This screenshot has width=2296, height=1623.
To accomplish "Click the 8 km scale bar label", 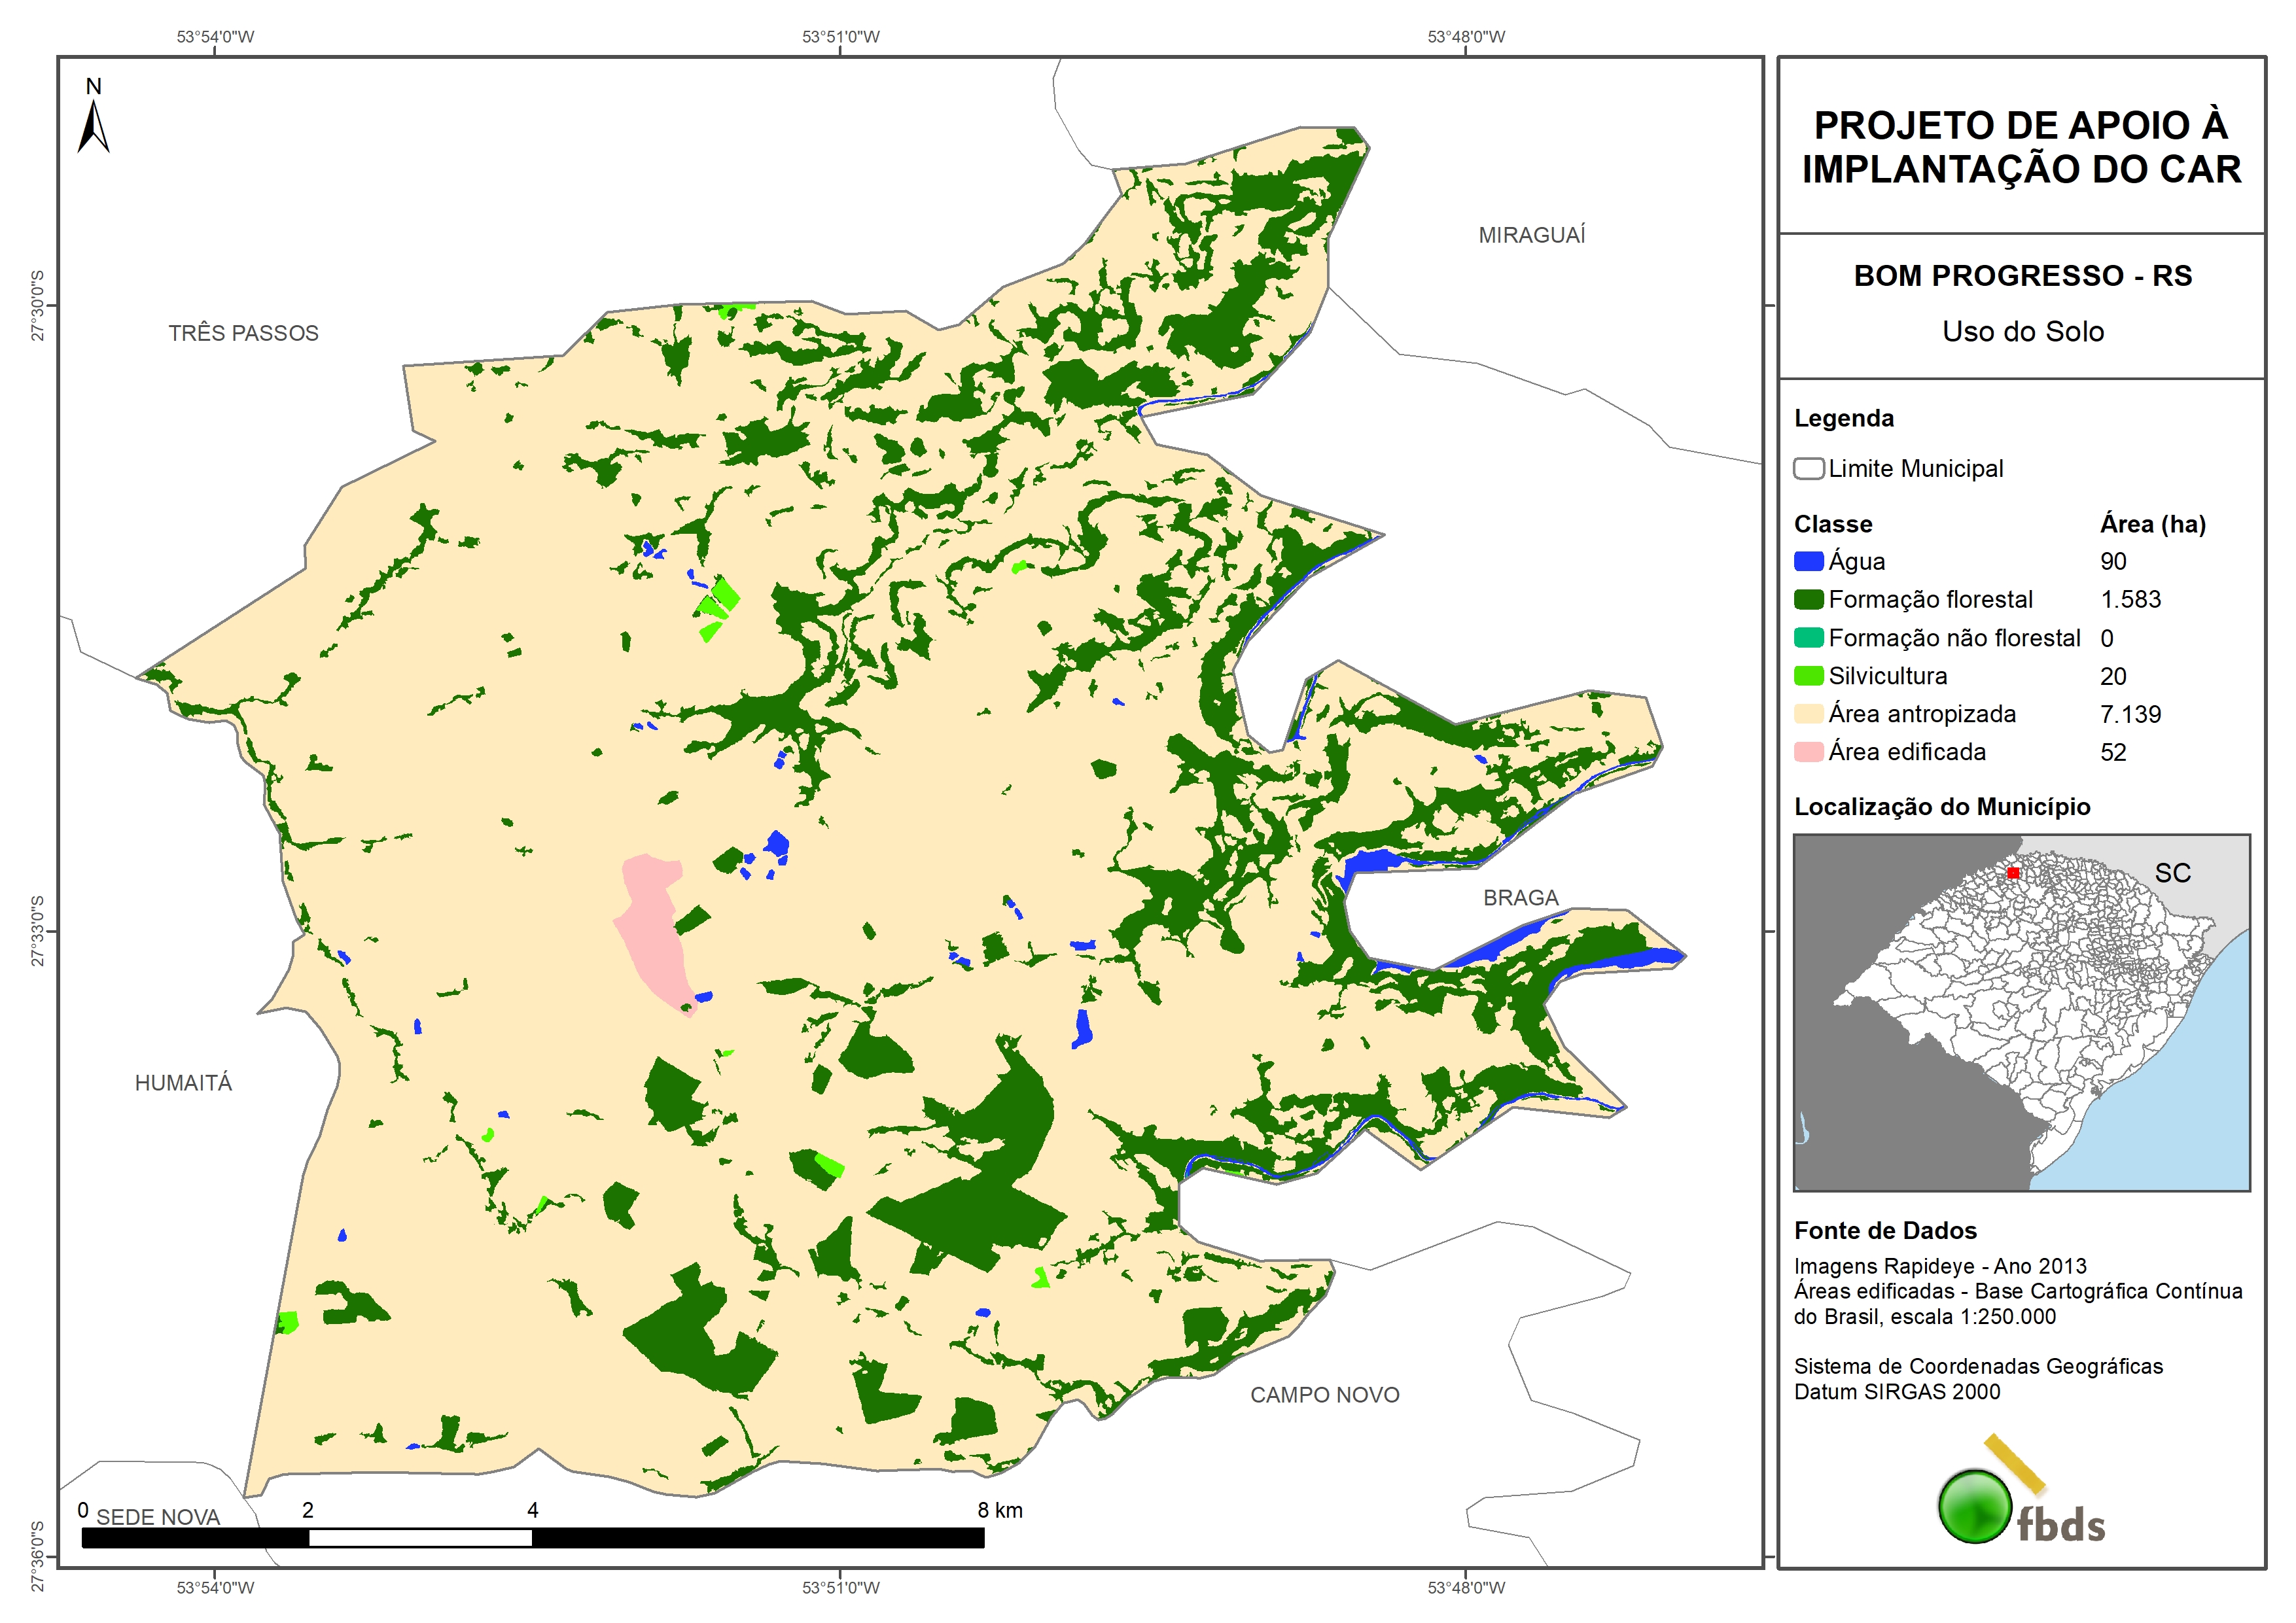I will pyautogui.click(x=999, y=1510).
